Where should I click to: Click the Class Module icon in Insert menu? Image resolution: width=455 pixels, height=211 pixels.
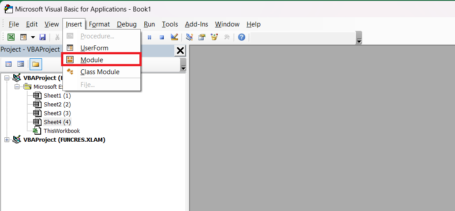pyautogui.click(x=70, y=72)
